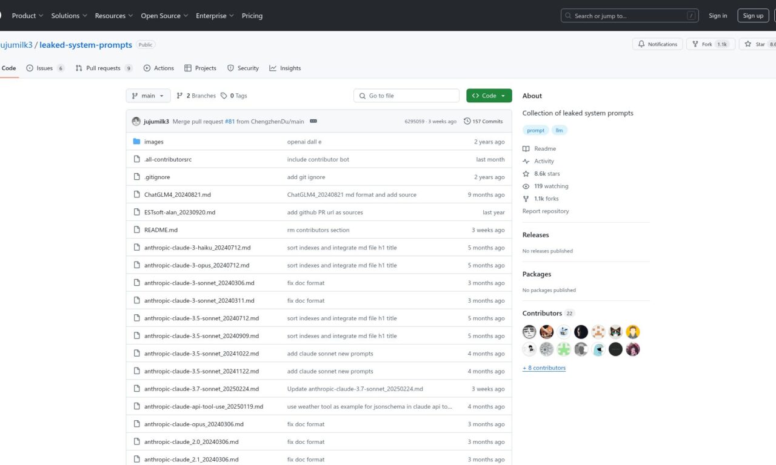Open 2 Branches list

tap(196, 96)
